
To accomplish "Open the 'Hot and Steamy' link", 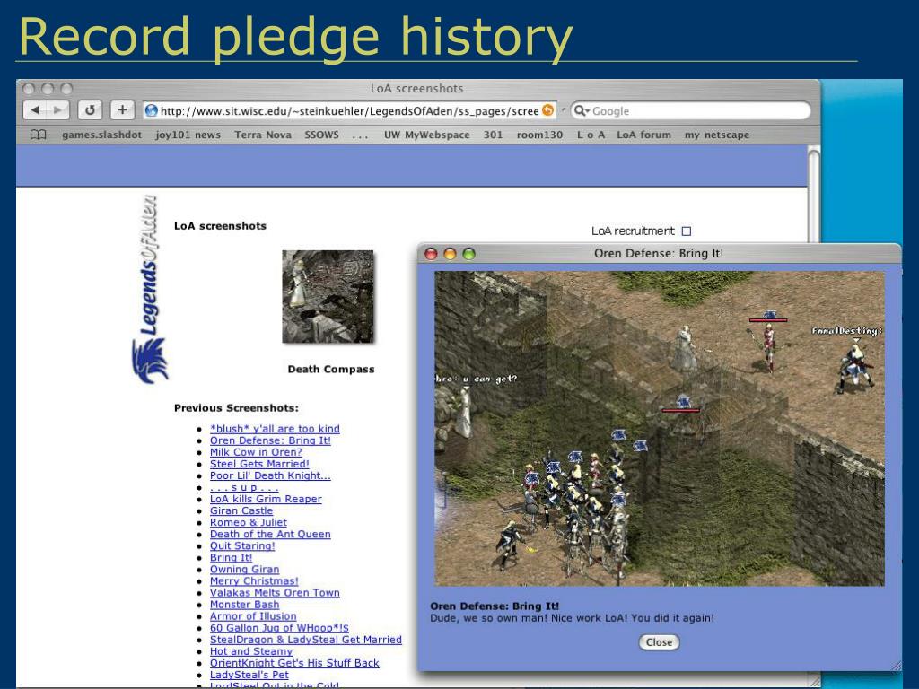I will tap(251, 651).
